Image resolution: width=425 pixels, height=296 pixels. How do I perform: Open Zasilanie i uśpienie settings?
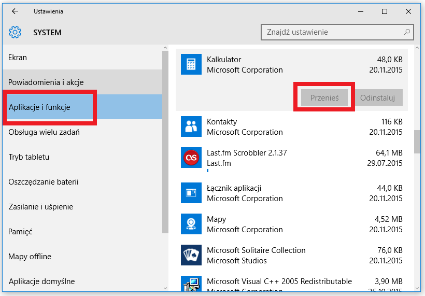tap(82, 207)
